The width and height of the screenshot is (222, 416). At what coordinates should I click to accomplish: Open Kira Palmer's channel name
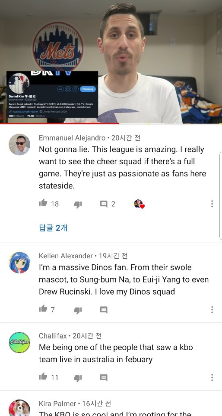pyautogui.click(x=57, y=403)
